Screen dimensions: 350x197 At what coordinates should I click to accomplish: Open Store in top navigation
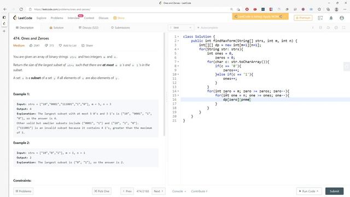pyautogui.click(x=119, y=18)
